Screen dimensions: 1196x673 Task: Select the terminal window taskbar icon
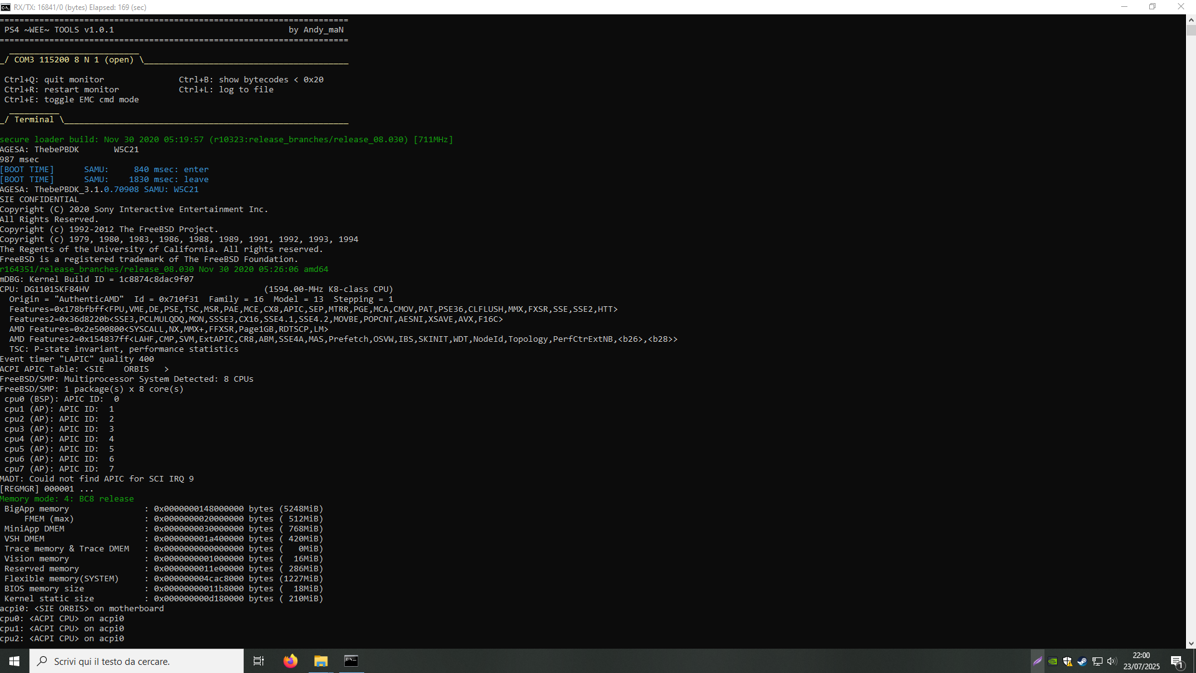coord(351,661)
